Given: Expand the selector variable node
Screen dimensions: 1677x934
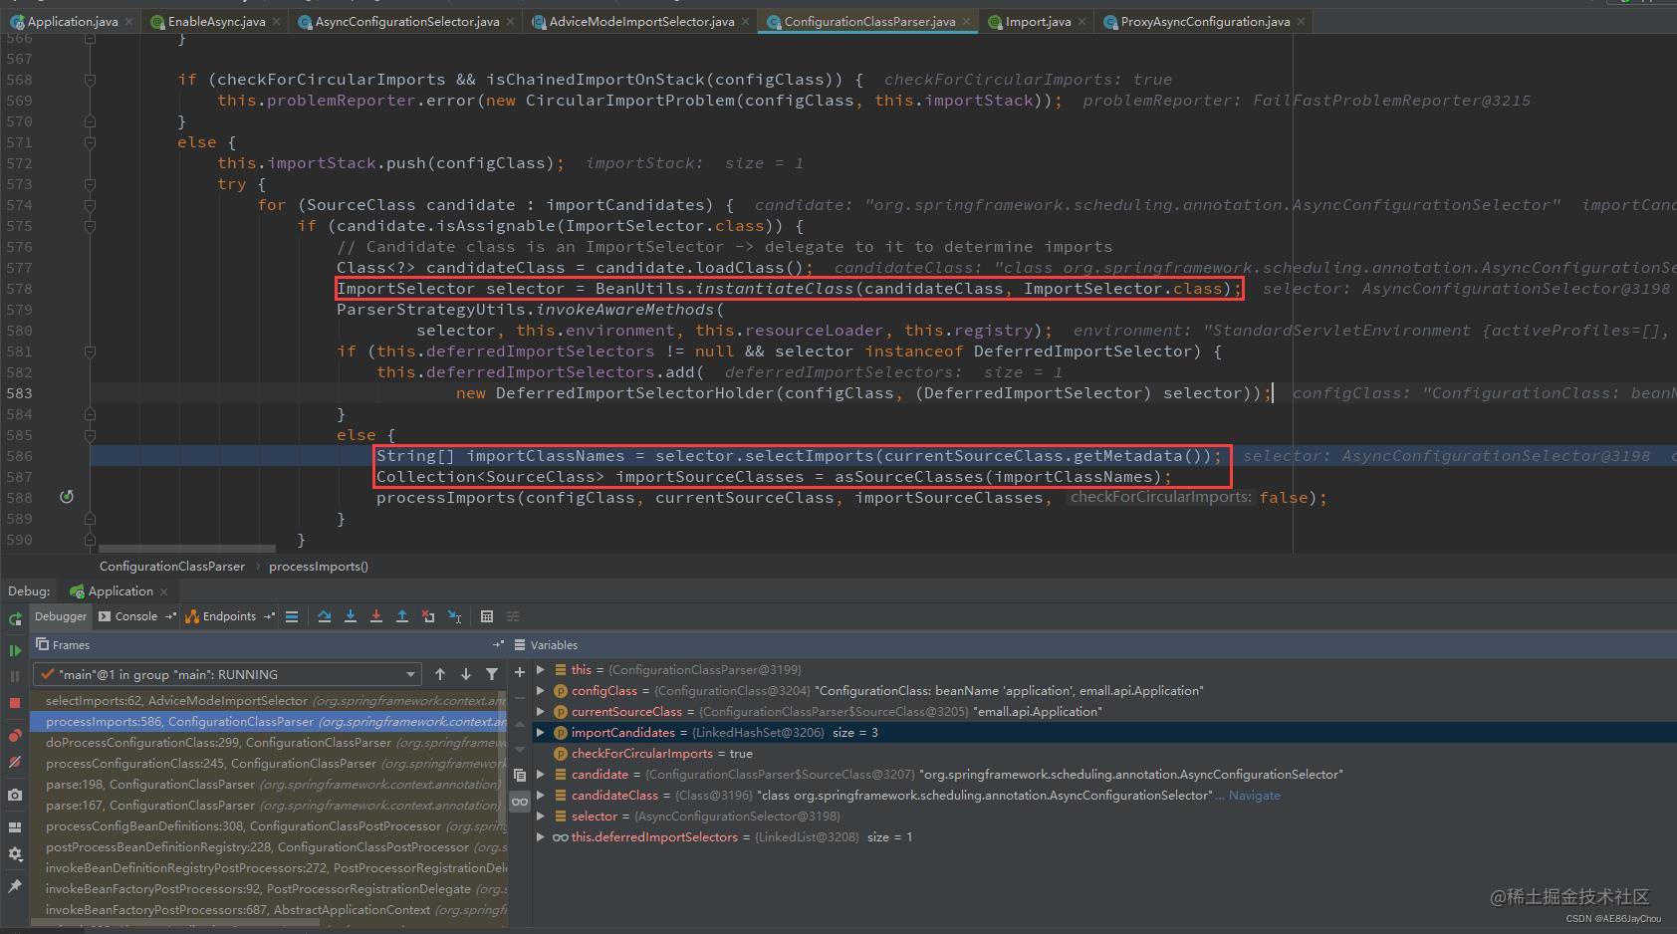Looking at the screenshot, I should coord(541,817).
